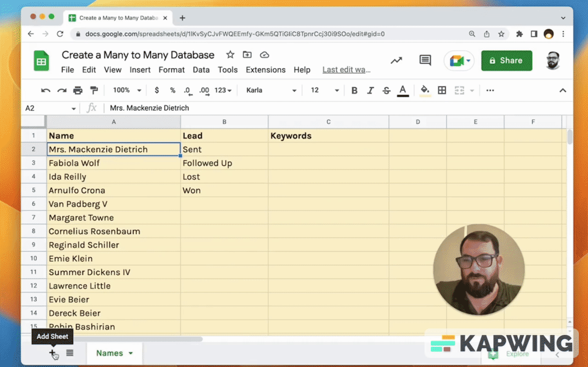Select row 9 header

pos(34,245)
